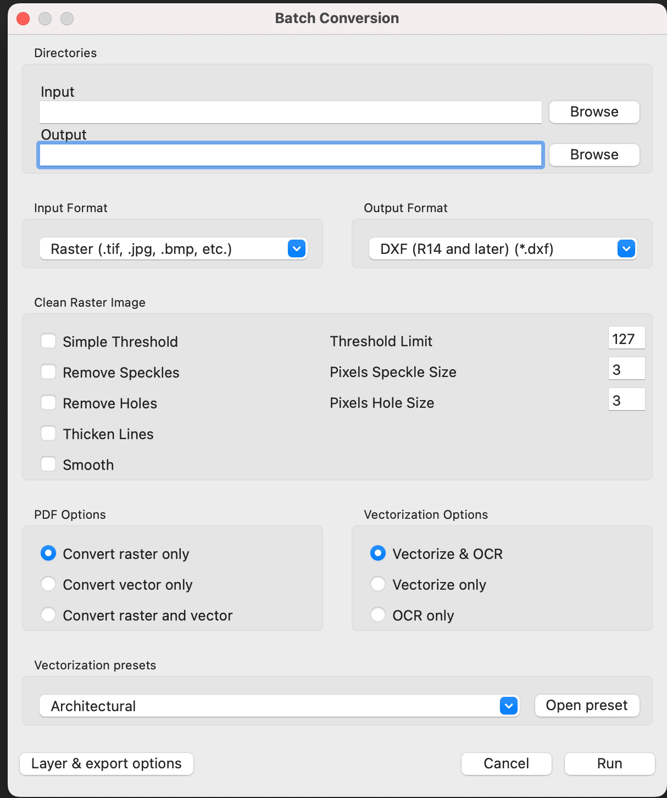Image resolution: width=667 pixels, height=798 pixels.
Task: Enable the Smooth option
Action: (x=48, y=464)
